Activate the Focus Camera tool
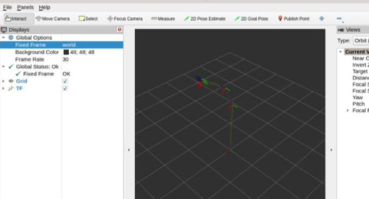Viewport: 369px width, 199px height. click(125, 18)
